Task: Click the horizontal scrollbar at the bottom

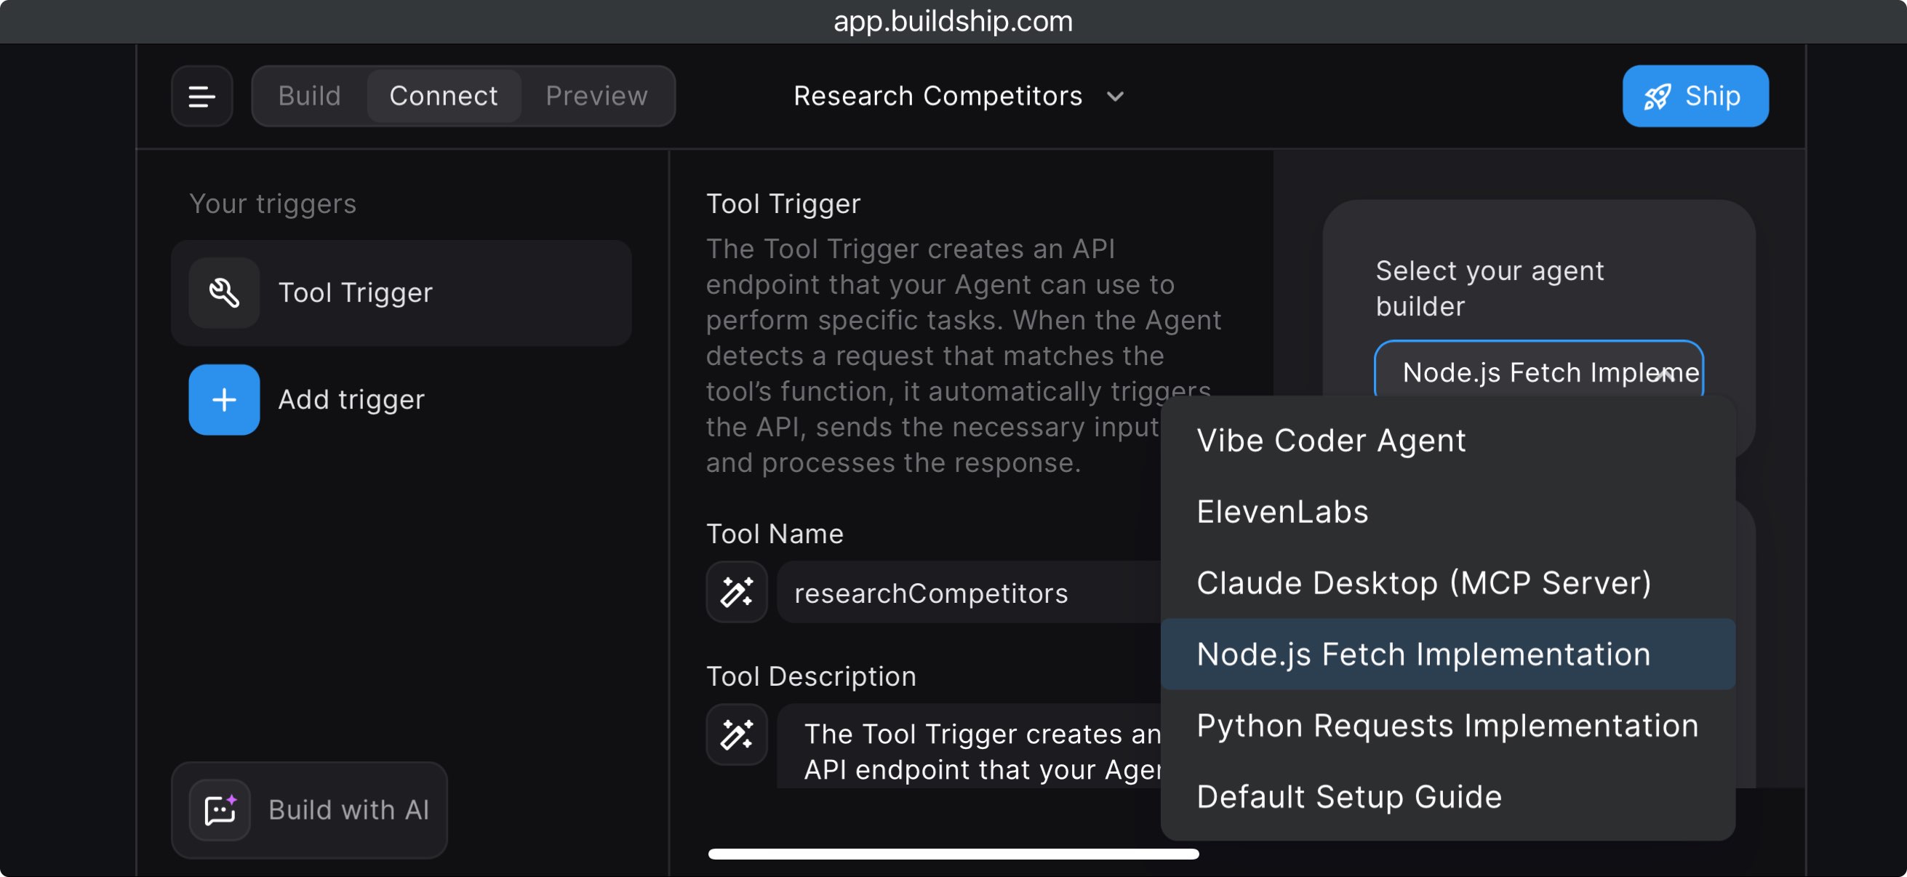Action: (x=954, y=854)
